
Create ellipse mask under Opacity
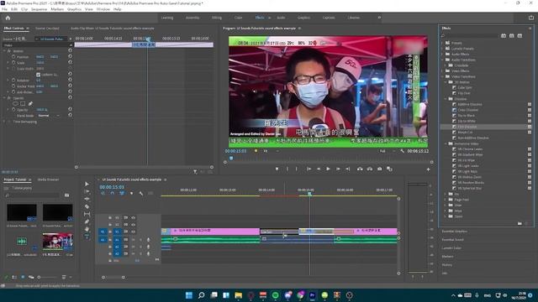[15, 103]
